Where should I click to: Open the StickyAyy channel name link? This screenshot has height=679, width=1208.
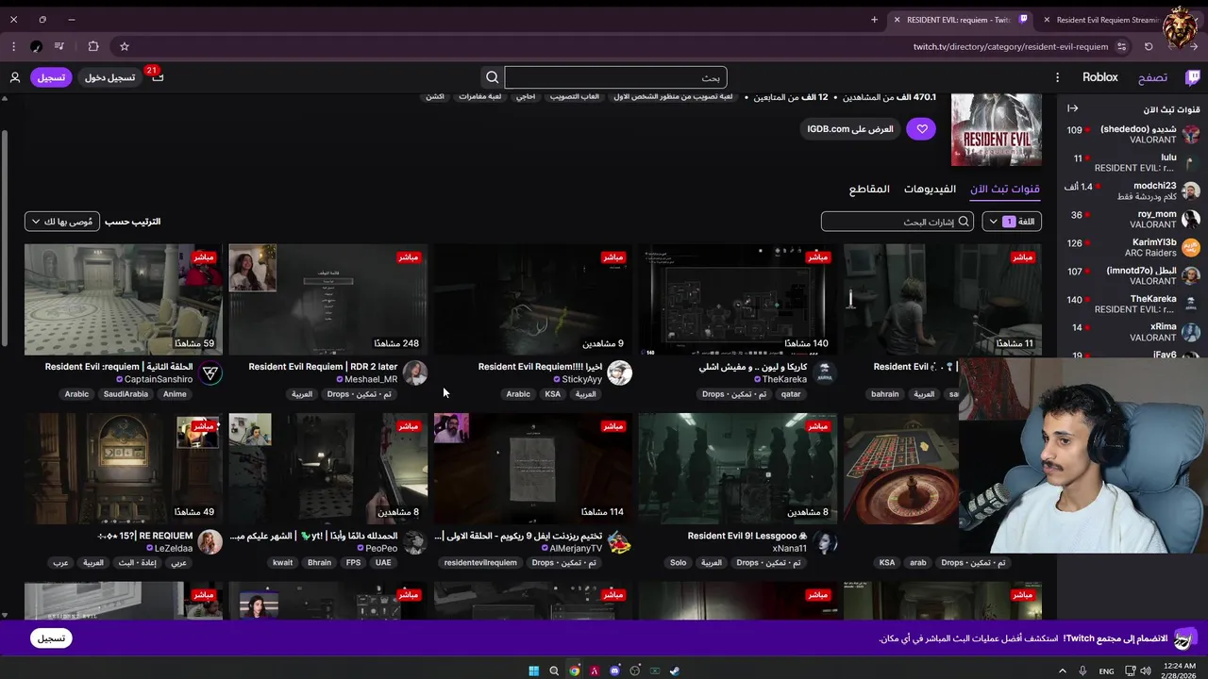[581, 379]
